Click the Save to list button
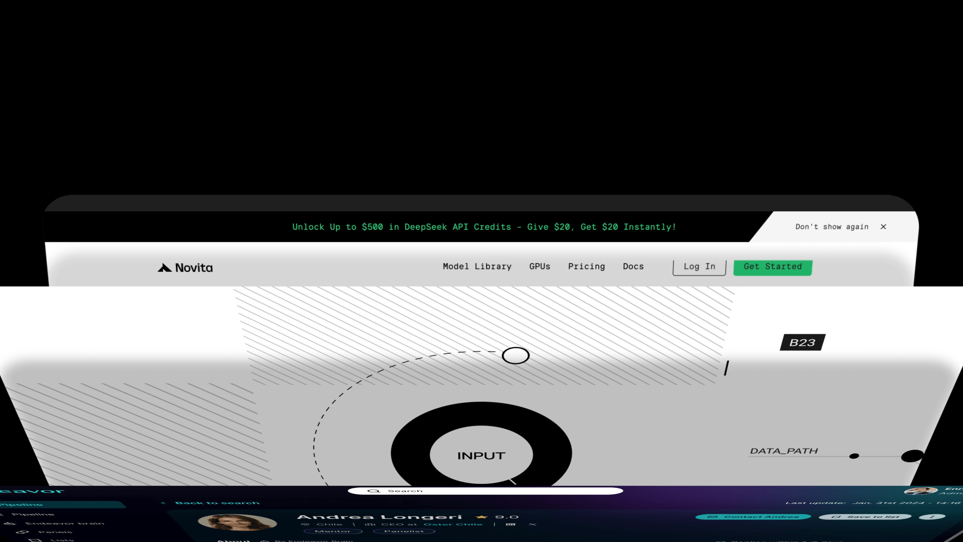The height and width of the screenshot is (542, 963). [865, 517]
